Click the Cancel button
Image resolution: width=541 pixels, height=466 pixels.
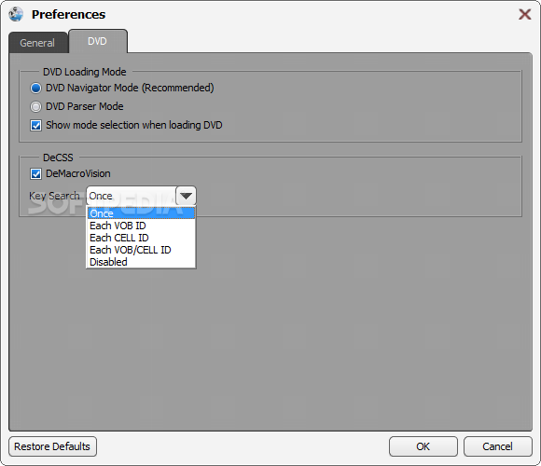tap(498, 446)
